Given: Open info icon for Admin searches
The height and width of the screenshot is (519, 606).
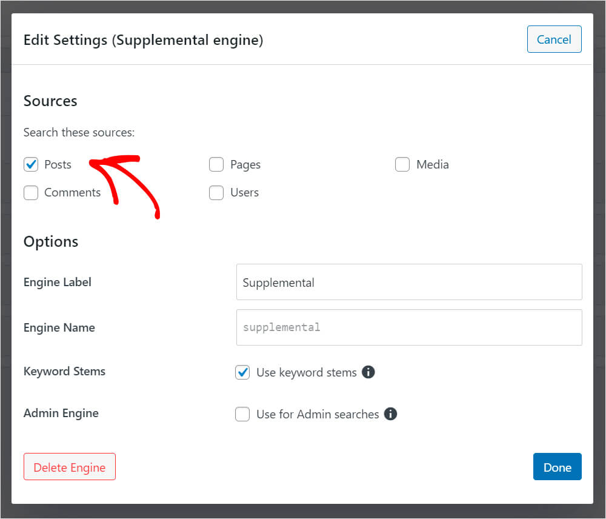Looking at the screenshot, I should point(390,414).
